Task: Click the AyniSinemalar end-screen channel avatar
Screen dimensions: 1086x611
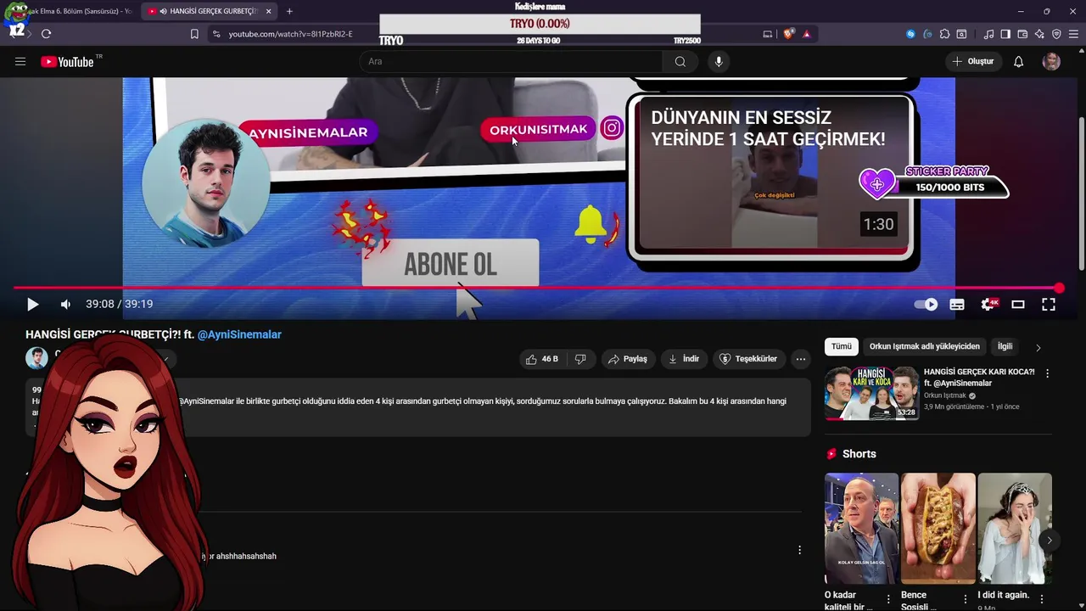Action: pos(206,183)
